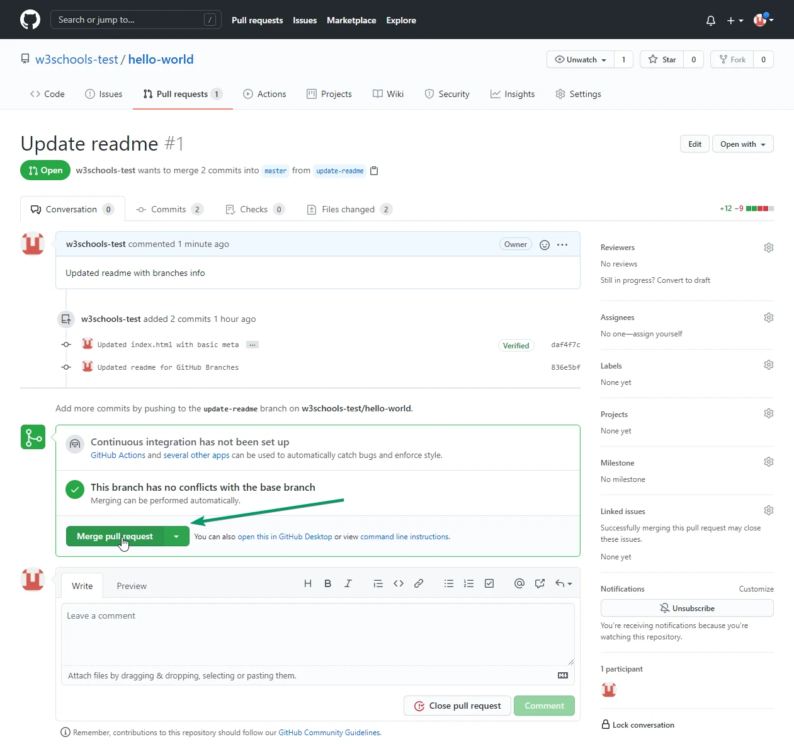Insert a link via toolbar icon

click(419, 584)
